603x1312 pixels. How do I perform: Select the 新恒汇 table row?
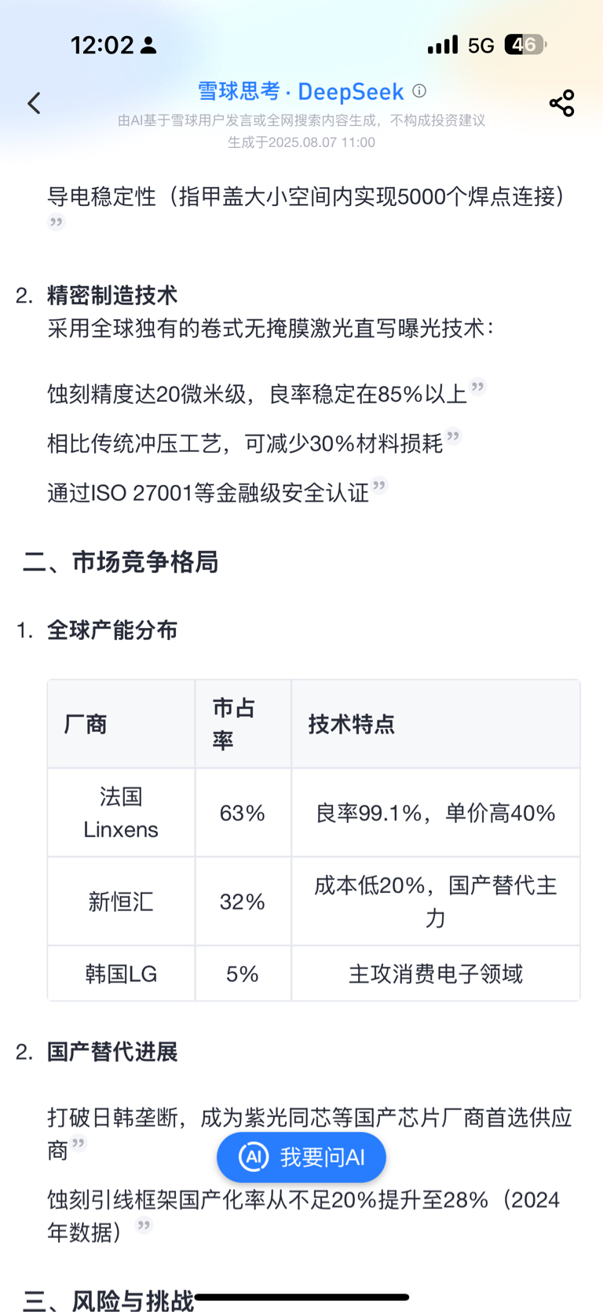[x=314, y=902]
